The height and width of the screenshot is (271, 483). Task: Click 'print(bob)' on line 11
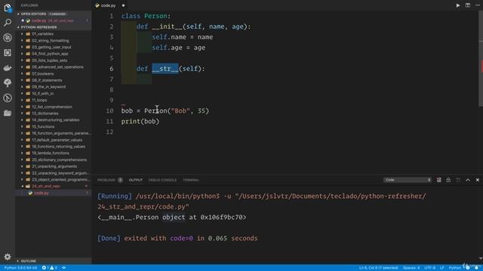point(140,121)
